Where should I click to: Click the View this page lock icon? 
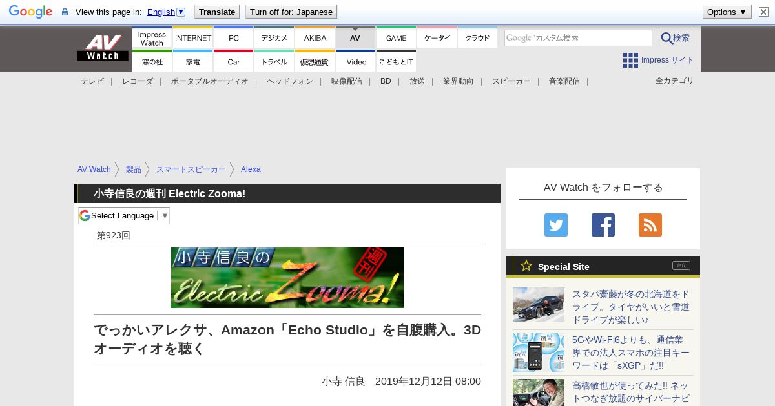[x=65, y=12]
